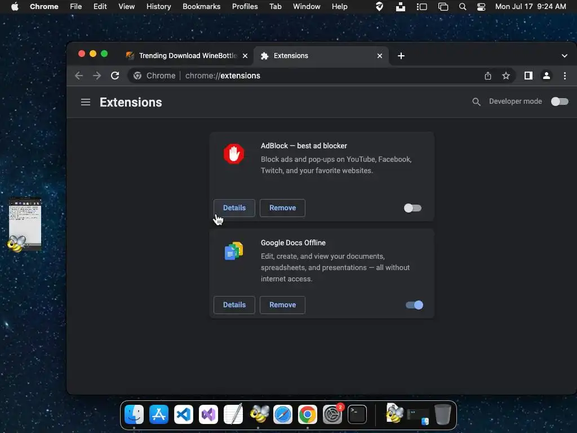577x433 pixels.
Task: Open System Settings from the Dock
Action: pyautogui.click(x=332, y=414)
